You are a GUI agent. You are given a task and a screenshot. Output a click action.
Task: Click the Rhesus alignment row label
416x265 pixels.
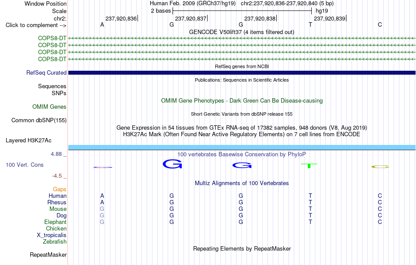[57, 202]
